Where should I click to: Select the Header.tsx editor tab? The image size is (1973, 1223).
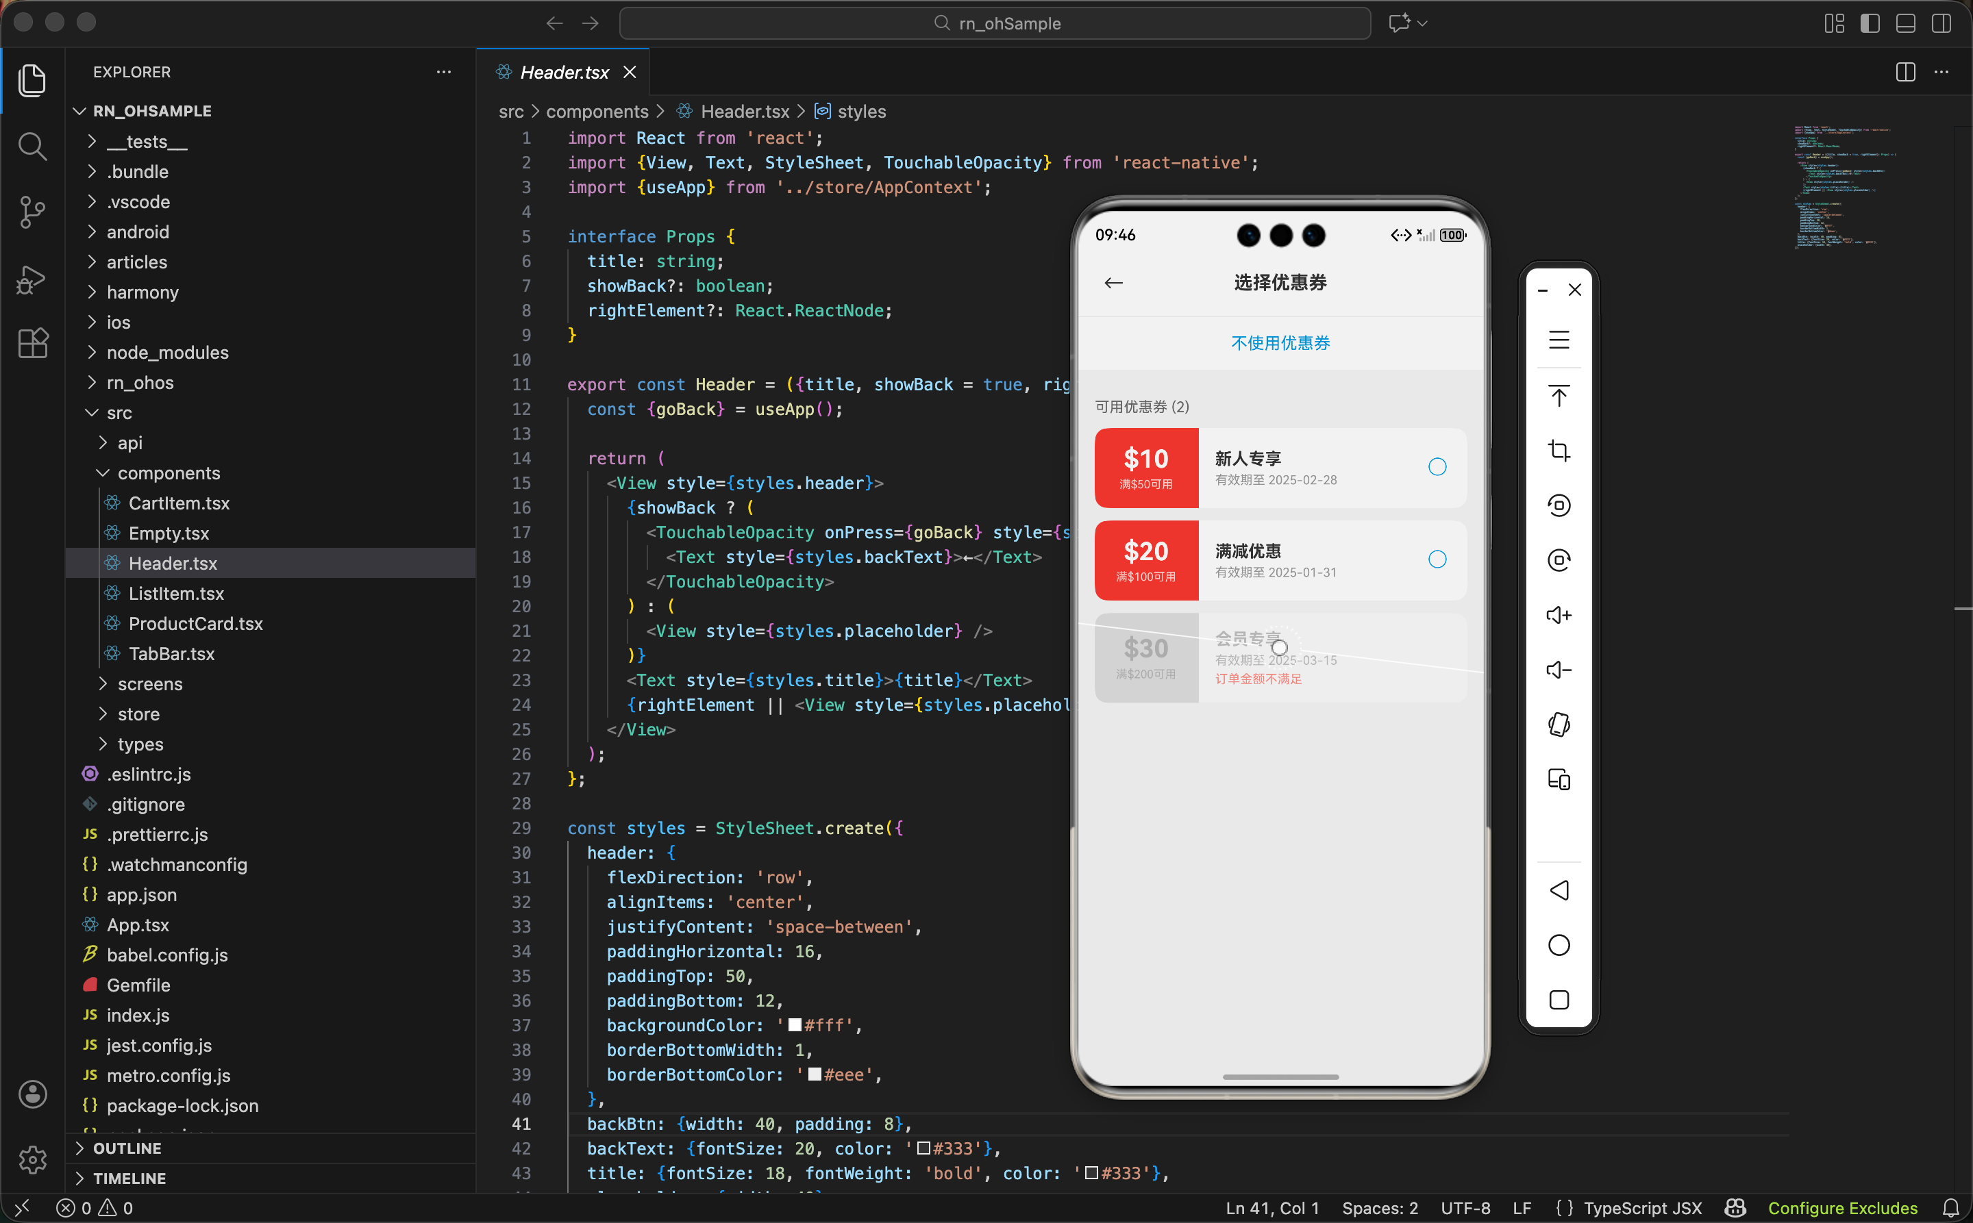point(564,72)
